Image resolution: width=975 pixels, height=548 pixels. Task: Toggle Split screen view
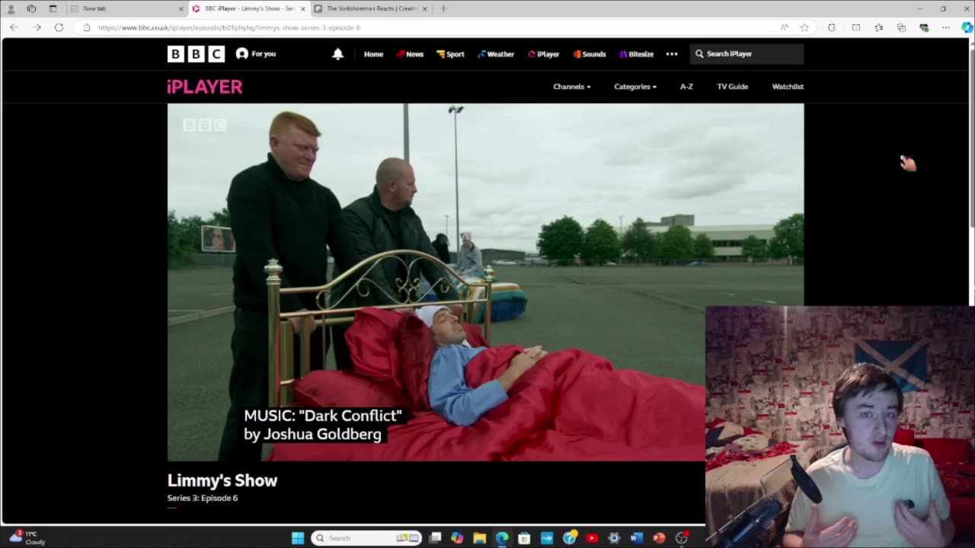coord(856,27)
